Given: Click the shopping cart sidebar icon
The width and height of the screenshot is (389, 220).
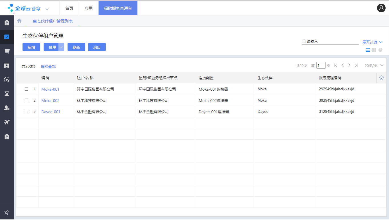Looking at the screenshot, I should (7, 51).
